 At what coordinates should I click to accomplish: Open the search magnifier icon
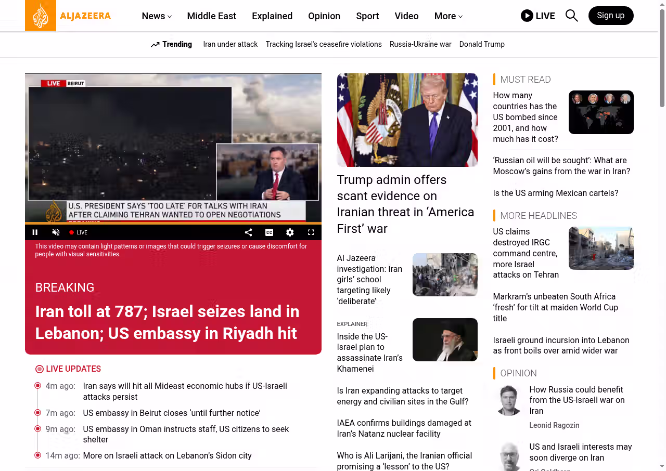click(571, 16)
